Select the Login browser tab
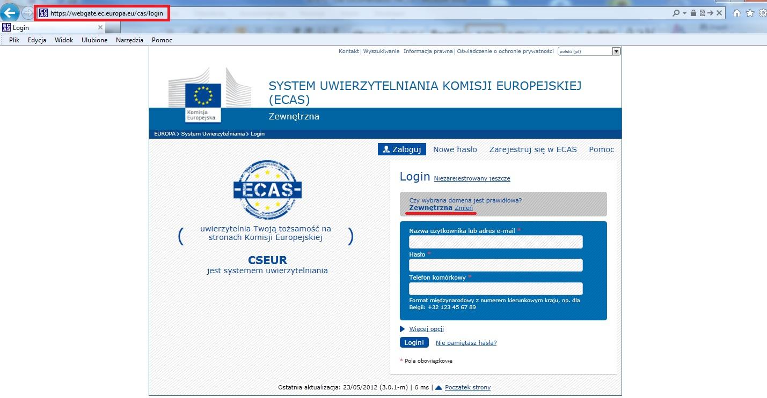 (x=53, y=27)
